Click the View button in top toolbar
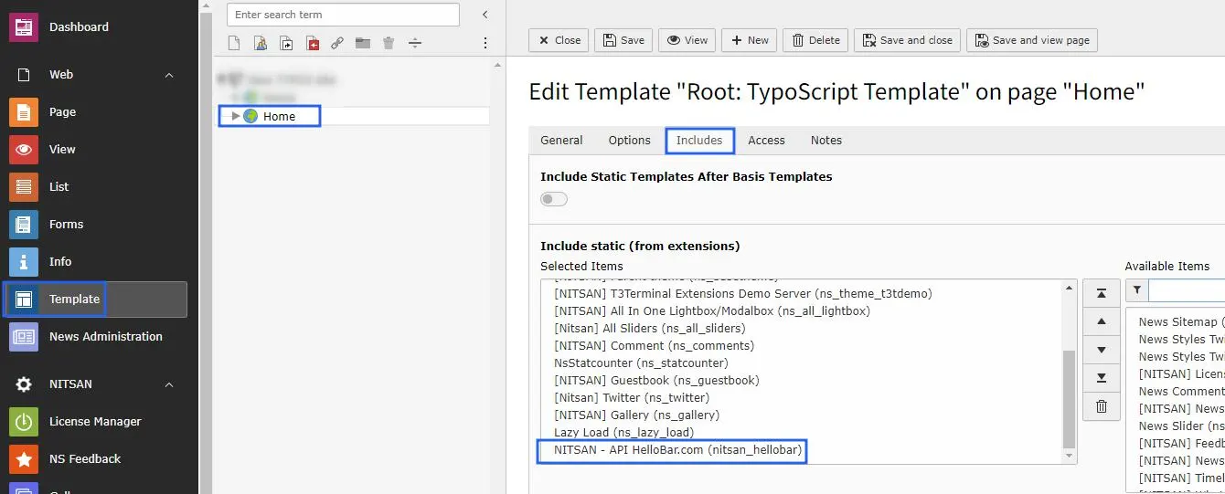1225x494 pixels. click(x=687, y=40)
